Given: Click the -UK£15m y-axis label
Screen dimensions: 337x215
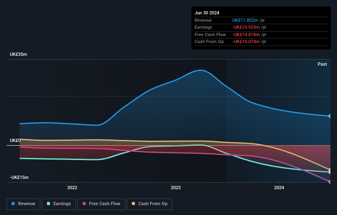Looking at the screenshot, I should point(19,177).
